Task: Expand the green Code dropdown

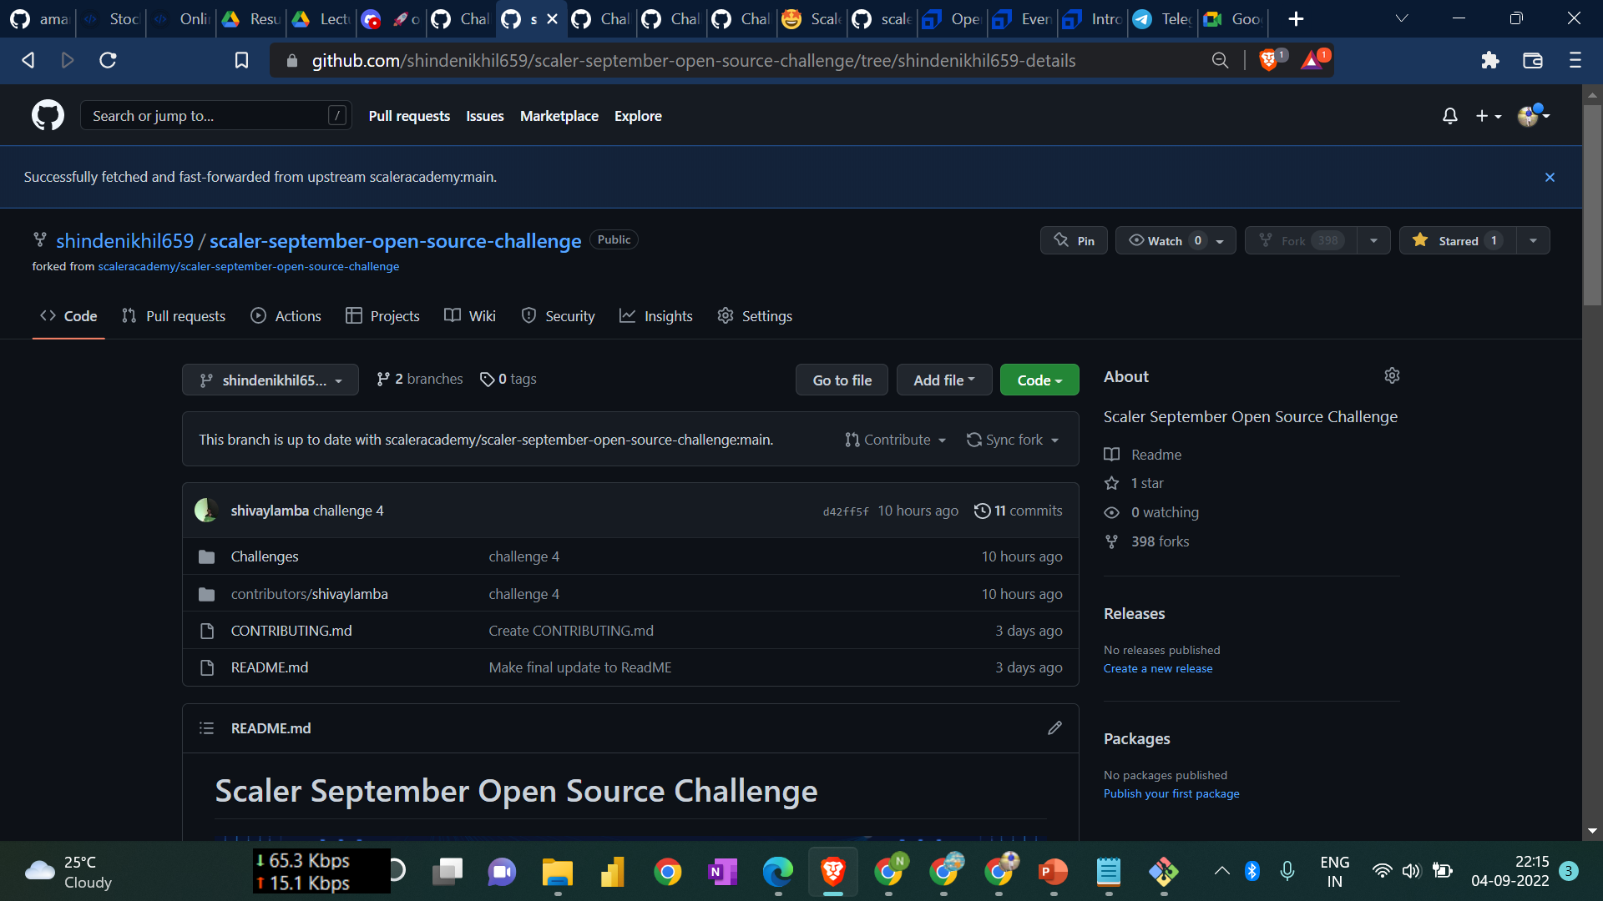Action: tap(1039, 380)
